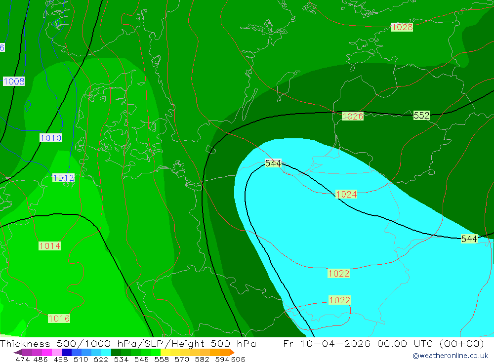
Task: Select the red 1014 isobar label
Action: pyautogui.click(x=50, y=246)
